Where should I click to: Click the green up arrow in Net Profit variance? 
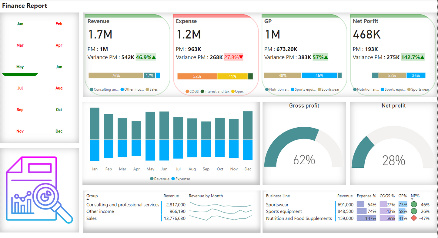[422, 57]
